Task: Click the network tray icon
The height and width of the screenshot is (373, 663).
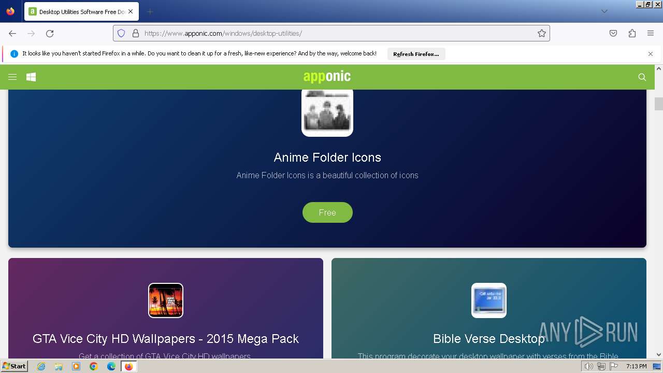Action: click(601, 366)
